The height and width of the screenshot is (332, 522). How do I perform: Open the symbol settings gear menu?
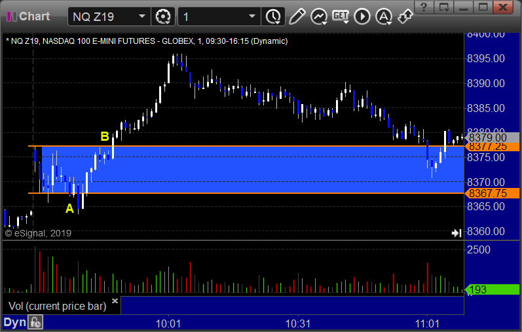point(163,16)
